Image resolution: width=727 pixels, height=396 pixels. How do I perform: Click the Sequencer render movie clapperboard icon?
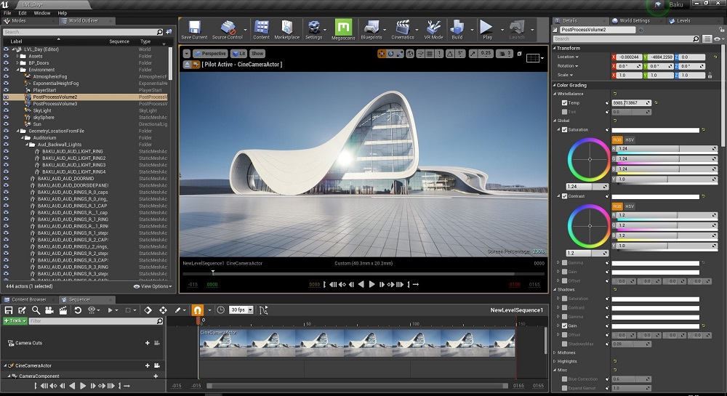[x=63, y=310]
